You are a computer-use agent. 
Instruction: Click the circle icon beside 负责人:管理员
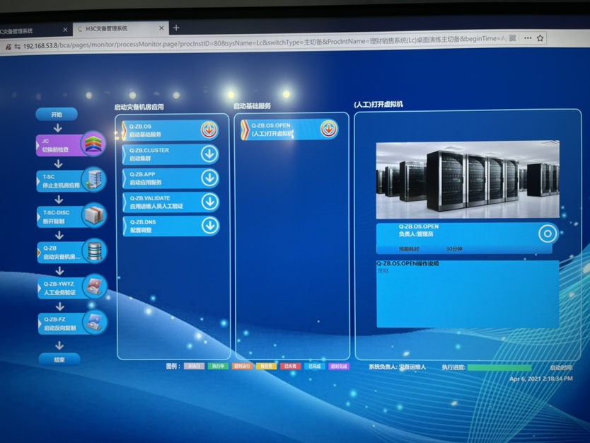tap(548, 234)
